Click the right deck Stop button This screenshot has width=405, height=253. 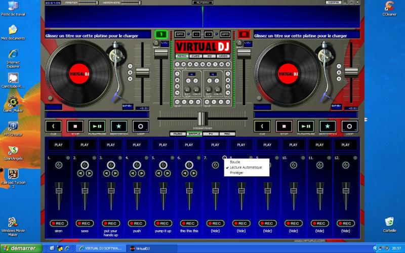pyautogui.click(x=283, y=126)
